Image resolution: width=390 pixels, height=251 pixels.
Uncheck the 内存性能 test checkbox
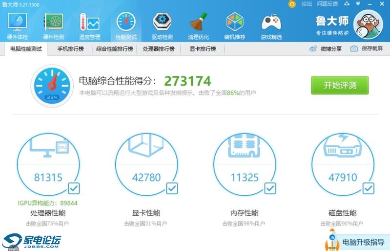(x=270, y=188)
